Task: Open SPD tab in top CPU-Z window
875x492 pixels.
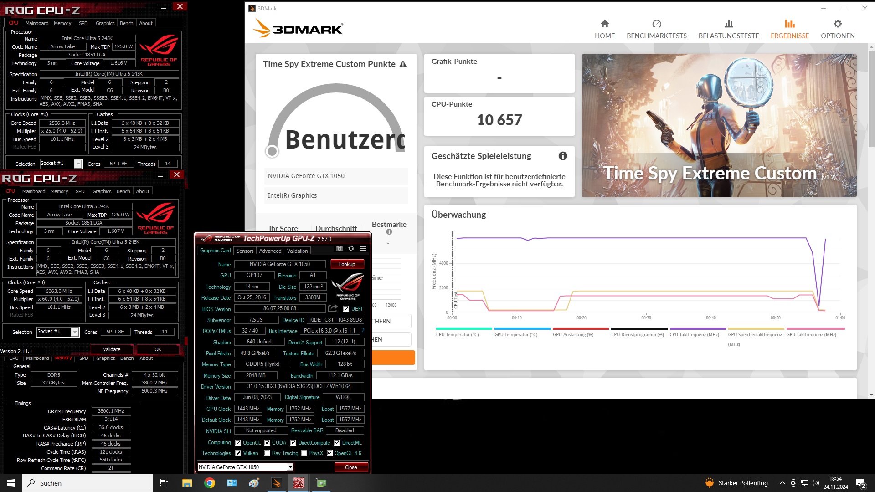Action: coord(83,23)
